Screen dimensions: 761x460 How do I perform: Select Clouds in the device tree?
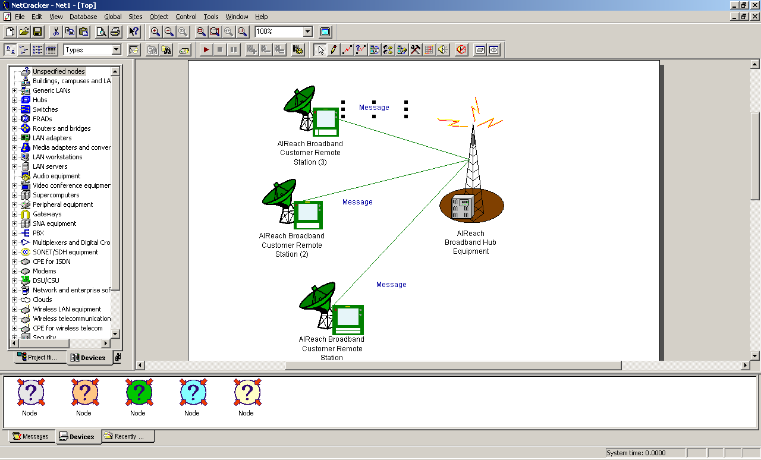click(x=42, y=300)
